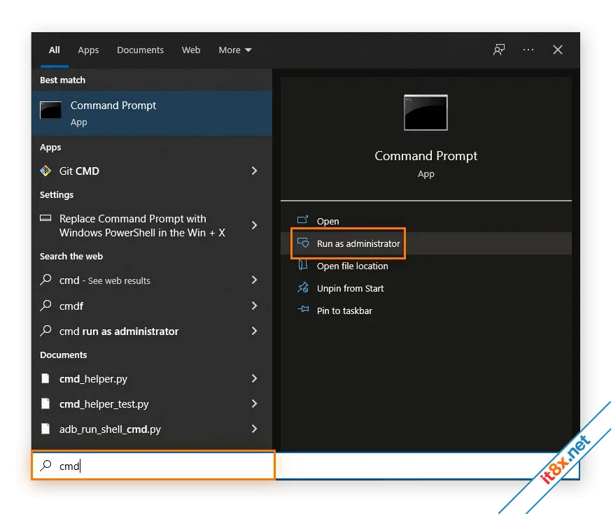Expand chevron for cmd_helper_test.py
Viewport: 611px width, 514px height.
coord(254,404)
